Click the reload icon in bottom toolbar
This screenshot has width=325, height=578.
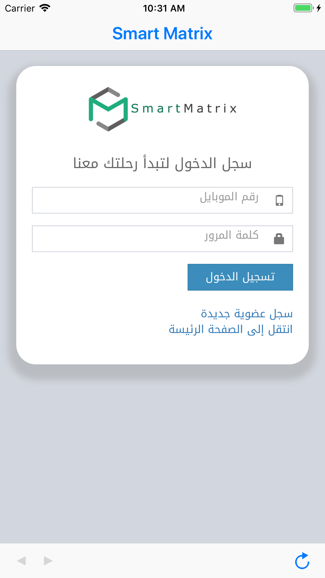[x=302, y=561]
